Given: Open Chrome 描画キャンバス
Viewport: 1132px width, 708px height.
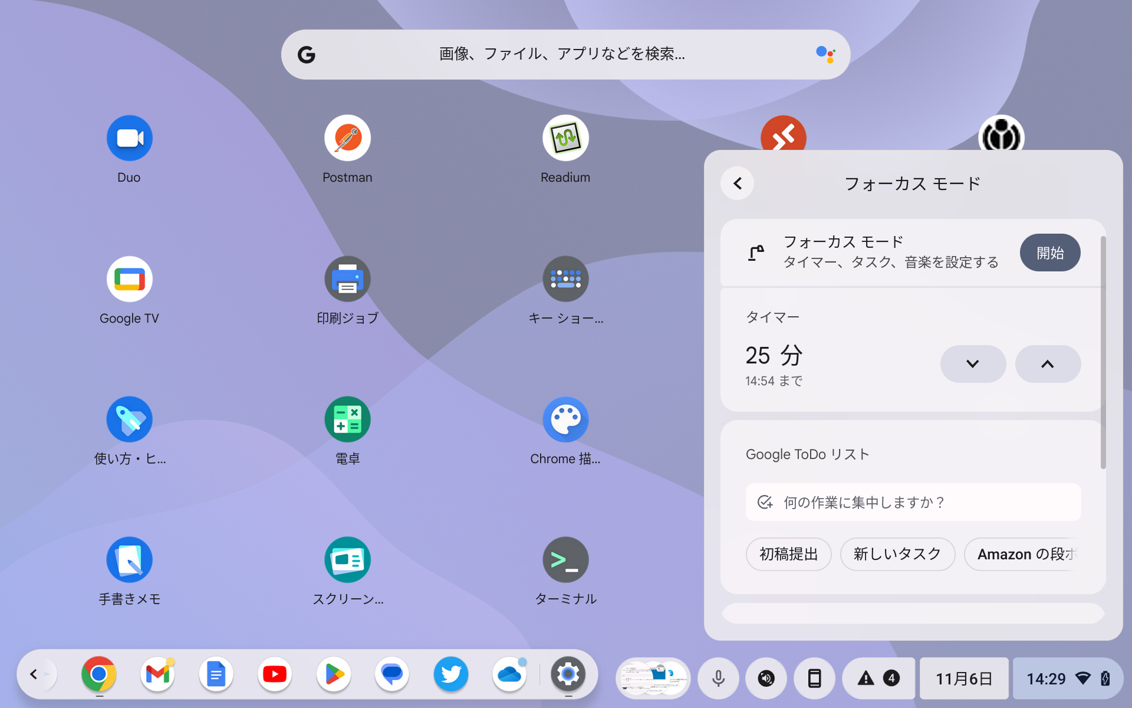Looking at the screenshot, I should tap(565, 419).
